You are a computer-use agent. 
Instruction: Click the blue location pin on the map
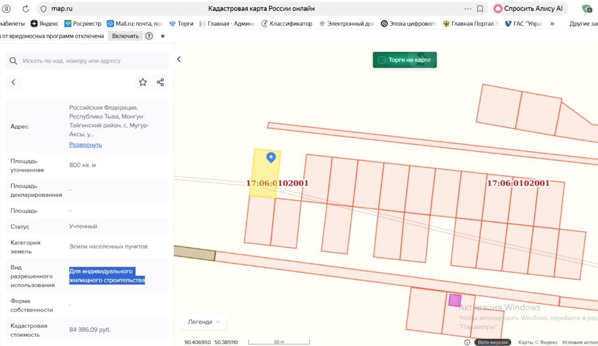[x=271, y=158]
